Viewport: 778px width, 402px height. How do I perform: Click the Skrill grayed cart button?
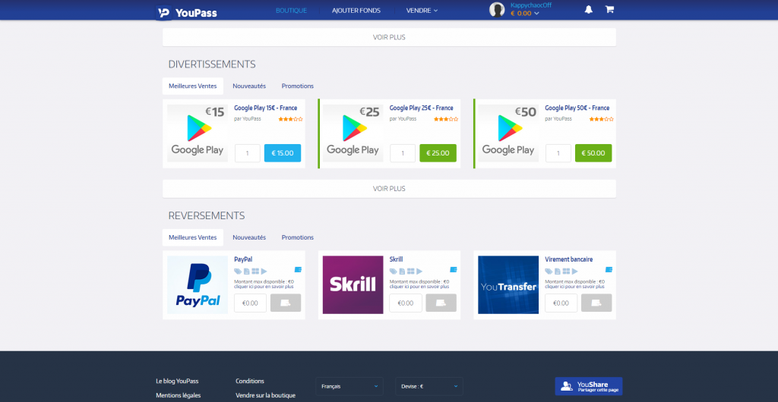[441, 303]
